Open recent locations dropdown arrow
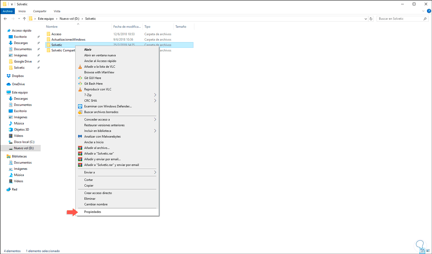The image size is (432, 254). pyautogui.click(x=19, y=18)
